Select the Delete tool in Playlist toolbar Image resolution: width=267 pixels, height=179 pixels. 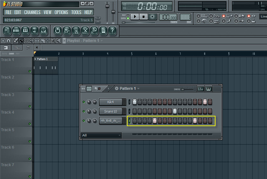26,41
